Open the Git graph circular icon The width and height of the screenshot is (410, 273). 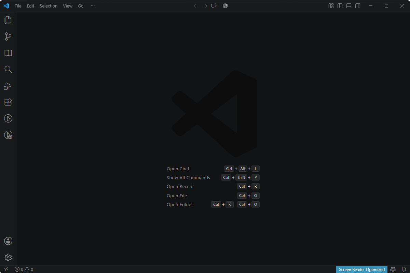click(8, 118)
